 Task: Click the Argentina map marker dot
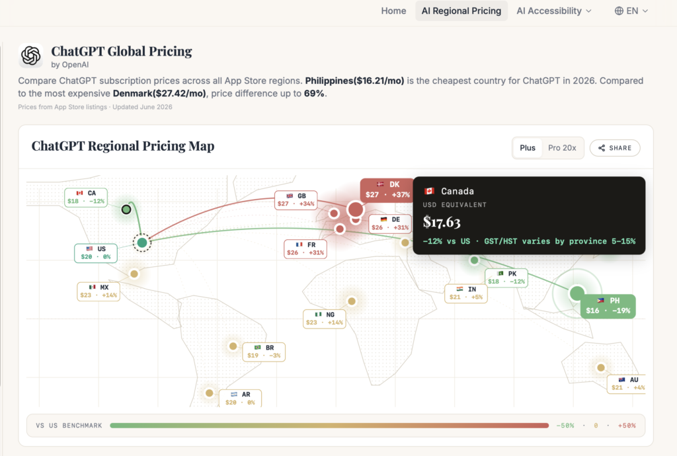pos(210,393)
